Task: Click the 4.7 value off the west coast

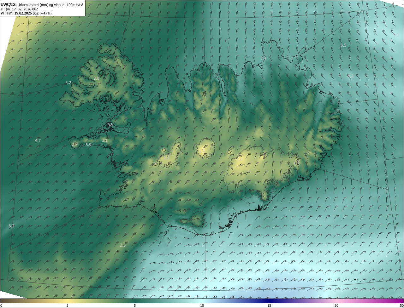Action: 38,140
